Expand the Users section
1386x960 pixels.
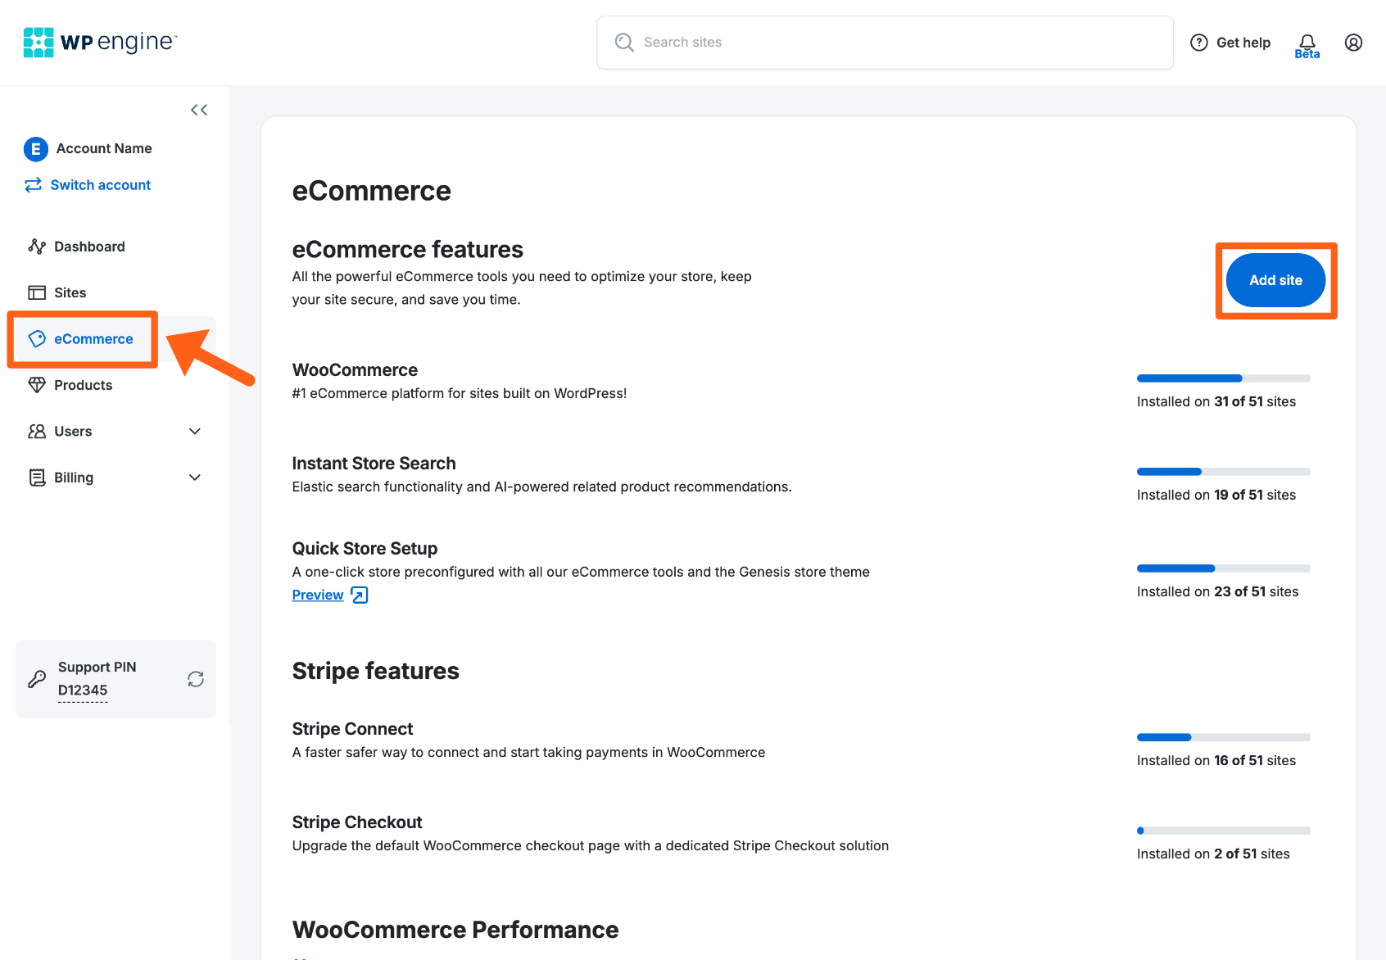194,431
